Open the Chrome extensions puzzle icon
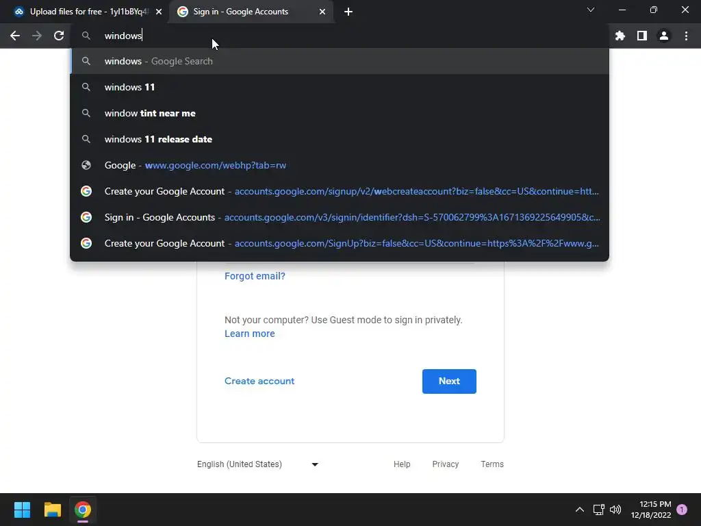Viewport: 701px width, 526px height. (x=620, y=36)
